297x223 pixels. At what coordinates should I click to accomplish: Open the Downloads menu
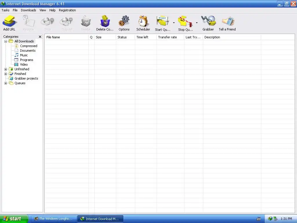click(28, 10)
